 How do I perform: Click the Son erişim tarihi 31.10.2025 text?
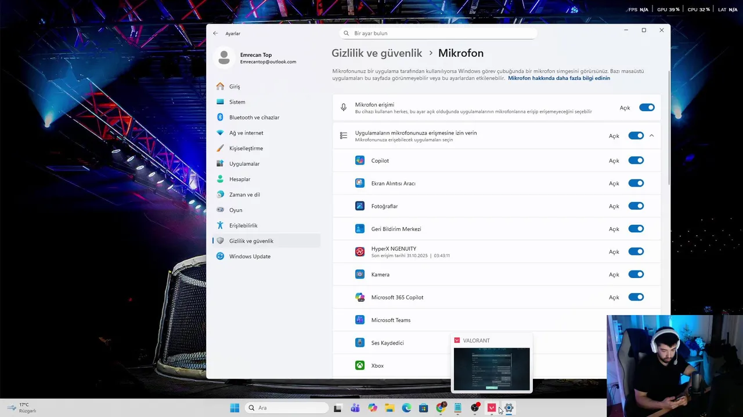tap(410, 255)
